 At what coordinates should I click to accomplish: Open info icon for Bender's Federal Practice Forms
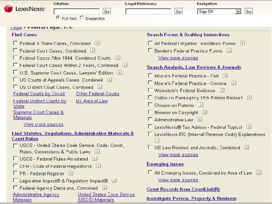coord(229,50)
